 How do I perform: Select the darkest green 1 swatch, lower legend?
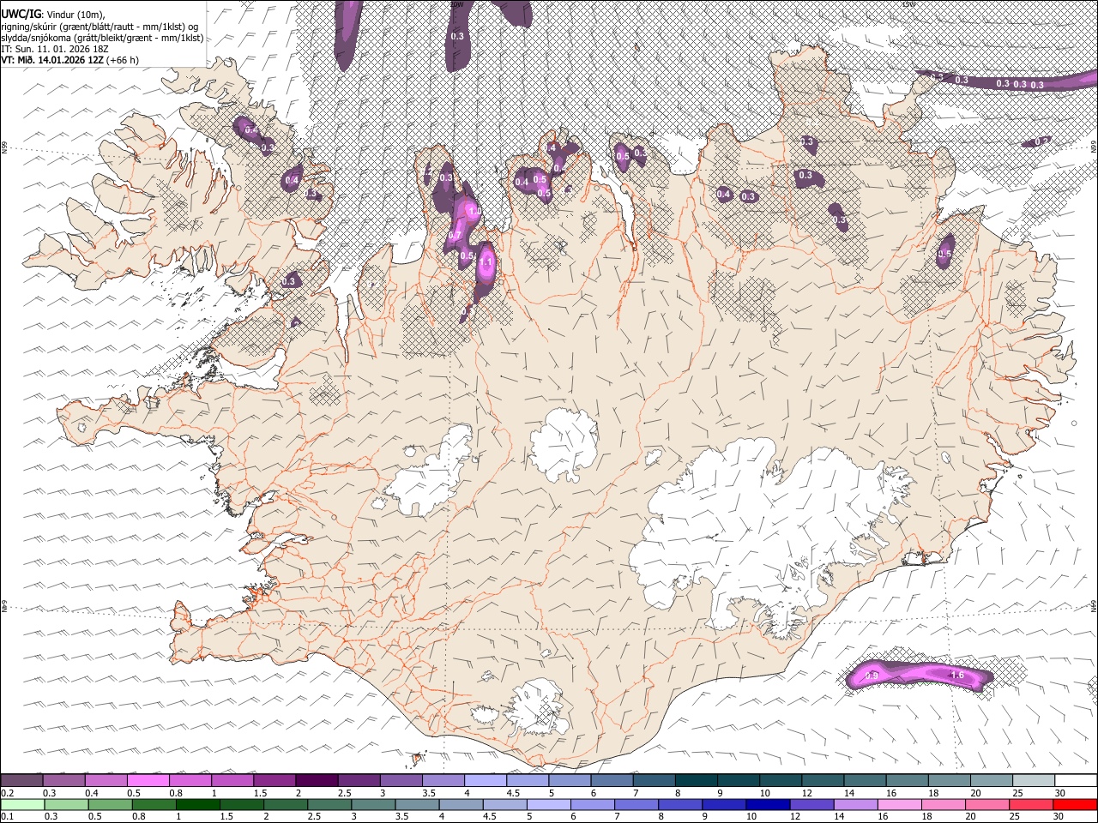198,804
